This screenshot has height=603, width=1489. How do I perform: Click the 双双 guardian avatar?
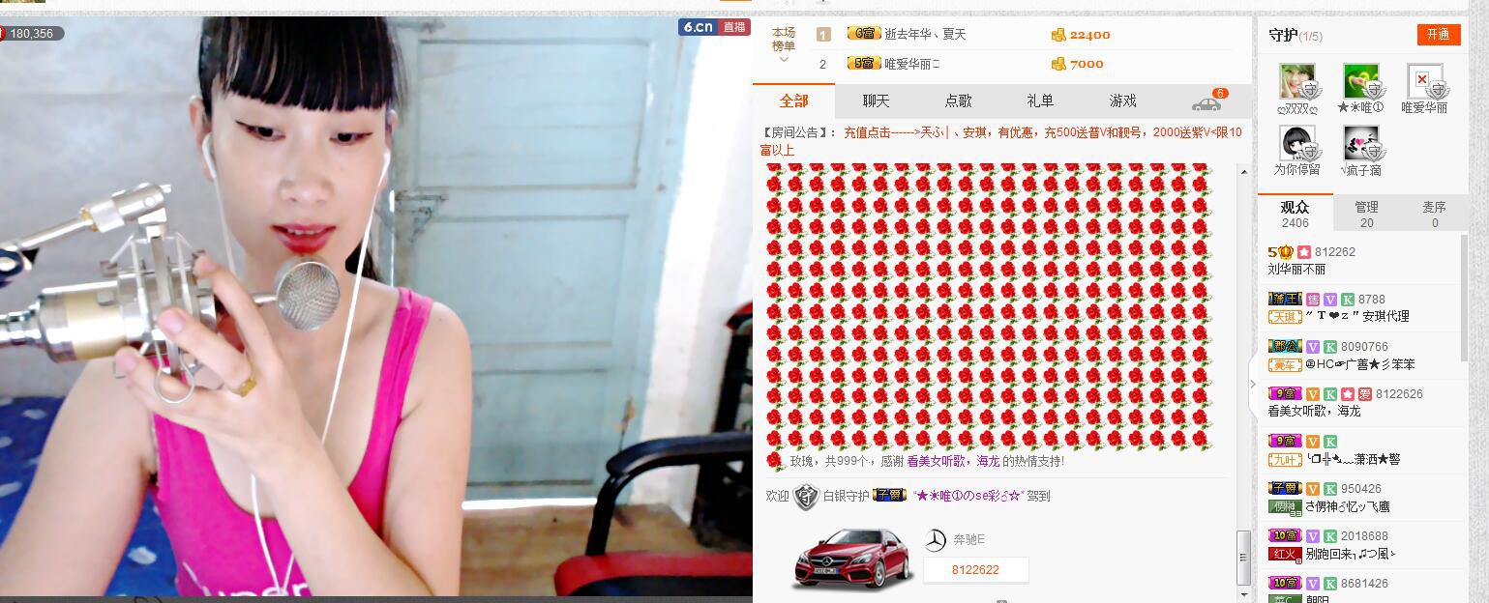pyautogui.click(x=1297, y=82)
